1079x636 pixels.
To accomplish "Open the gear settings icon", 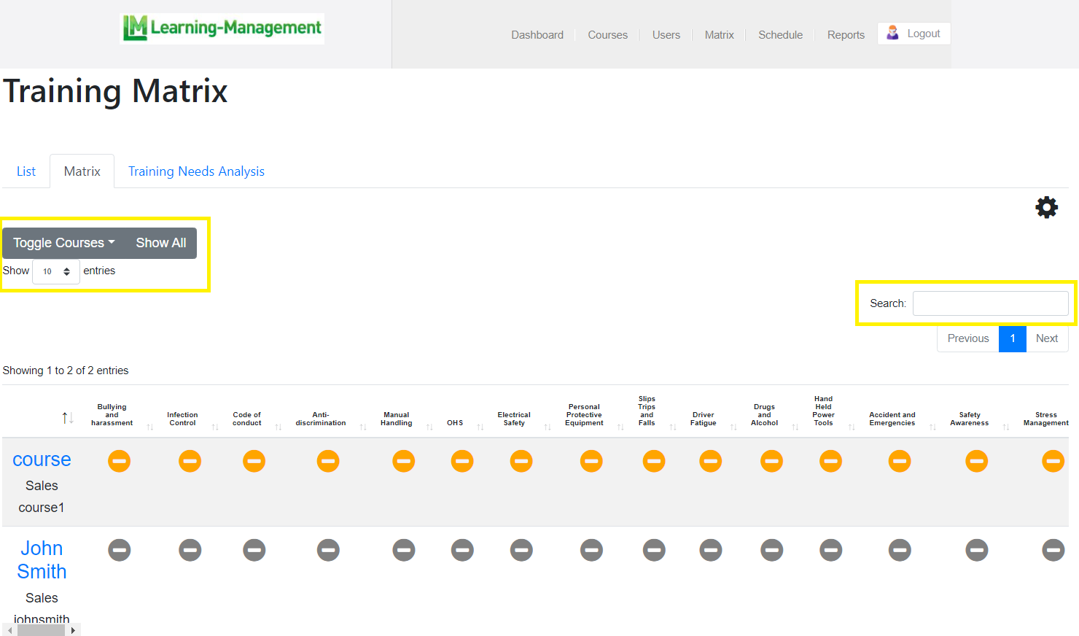I will (1046, 207).
